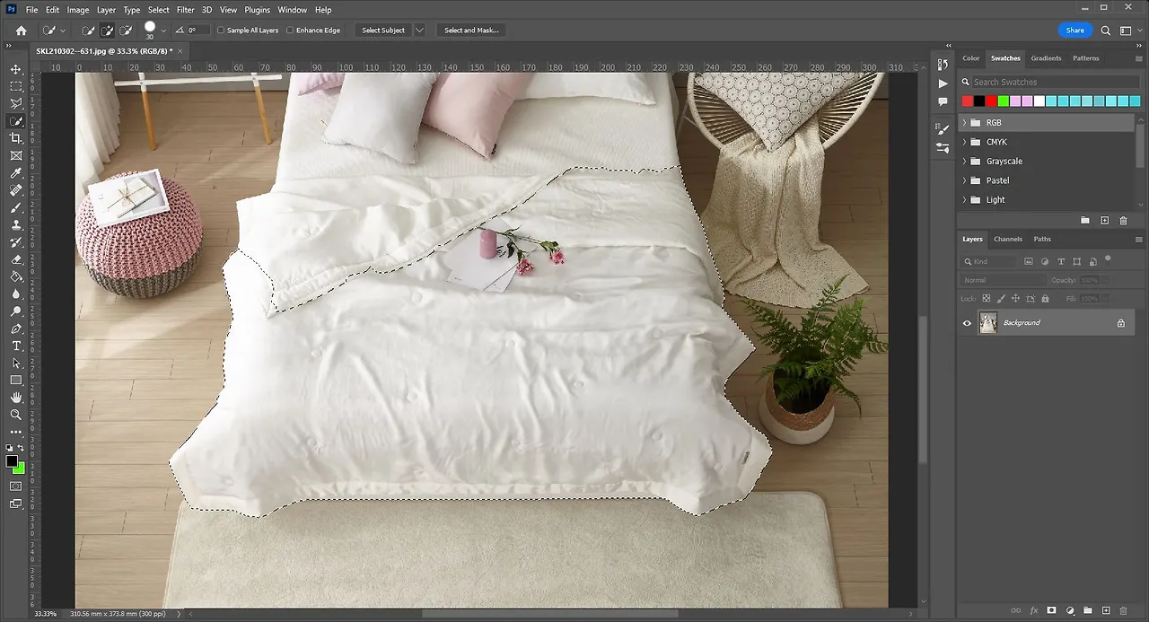Change the screen mode

16,504
